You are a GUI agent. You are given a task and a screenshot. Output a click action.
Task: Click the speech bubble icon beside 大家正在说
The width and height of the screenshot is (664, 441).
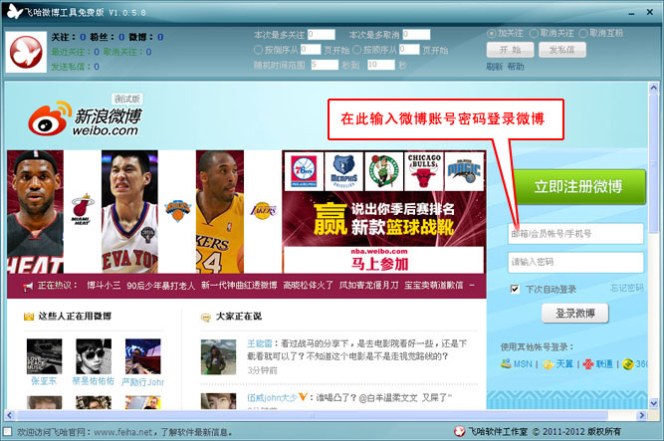(206, 318)
